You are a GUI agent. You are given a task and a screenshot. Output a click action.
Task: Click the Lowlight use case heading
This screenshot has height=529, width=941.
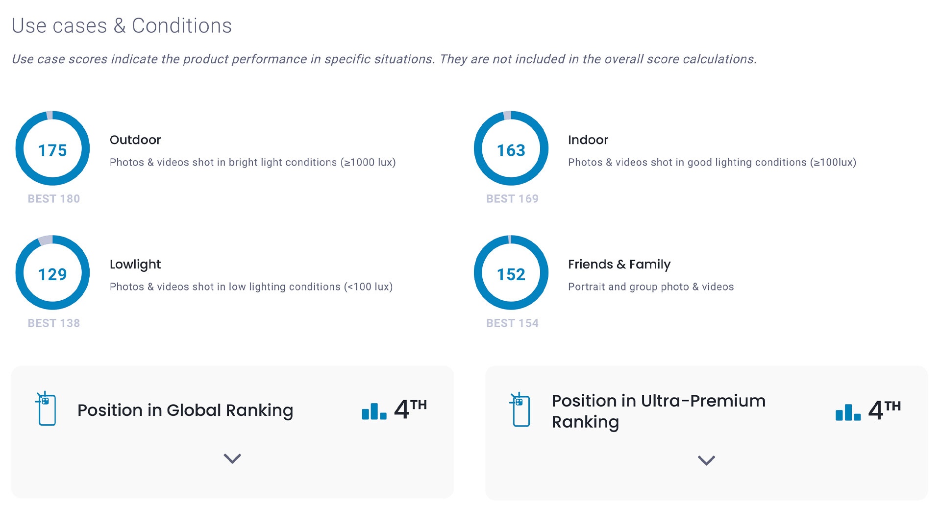(135, 264)
